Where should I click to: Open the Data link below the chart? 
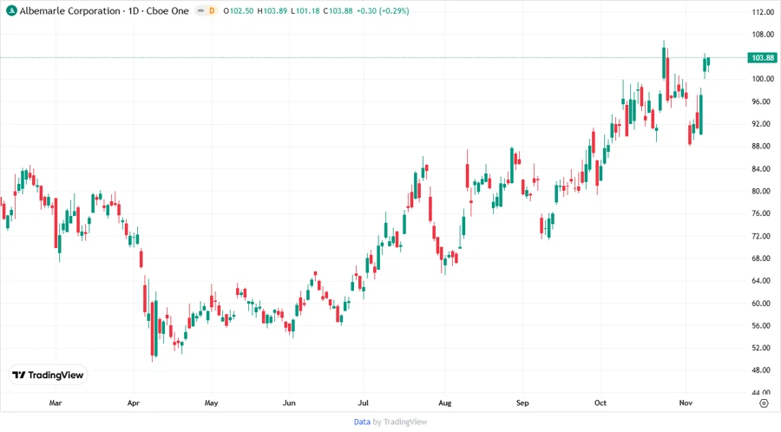pyautogui.click(x=362, y=422)
